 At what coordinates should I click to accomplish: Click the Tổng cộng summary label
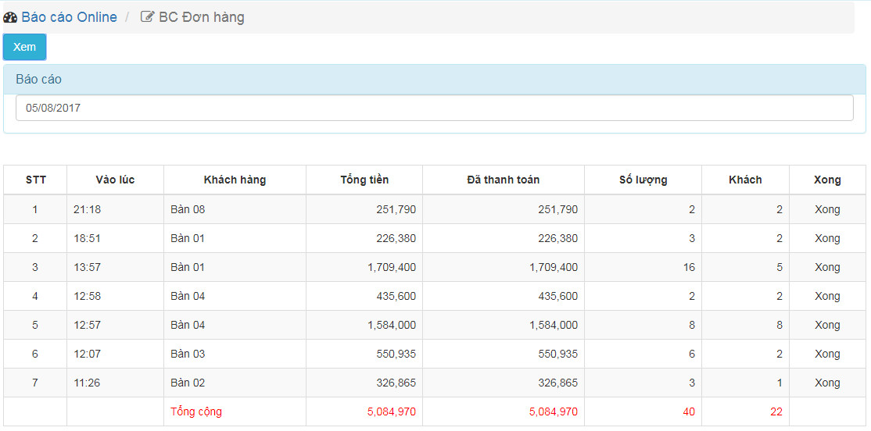[x=196, y=412]
